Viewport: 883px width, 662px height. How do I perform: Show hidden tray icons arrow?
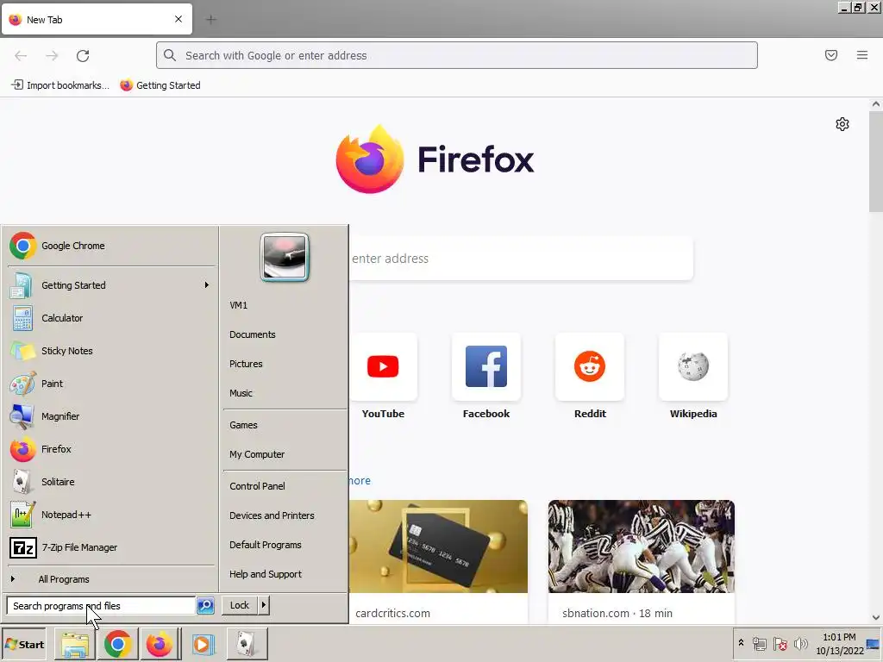point(741,643)
